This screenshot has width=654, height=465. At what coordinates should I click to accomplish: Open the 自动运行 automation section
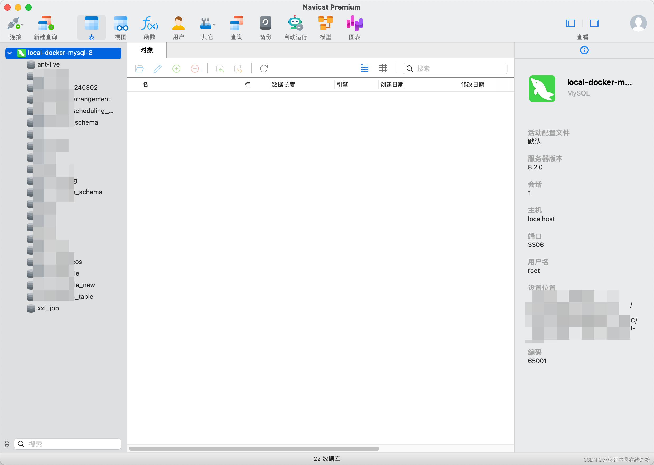pyautogui.click(x=295, y=27)
